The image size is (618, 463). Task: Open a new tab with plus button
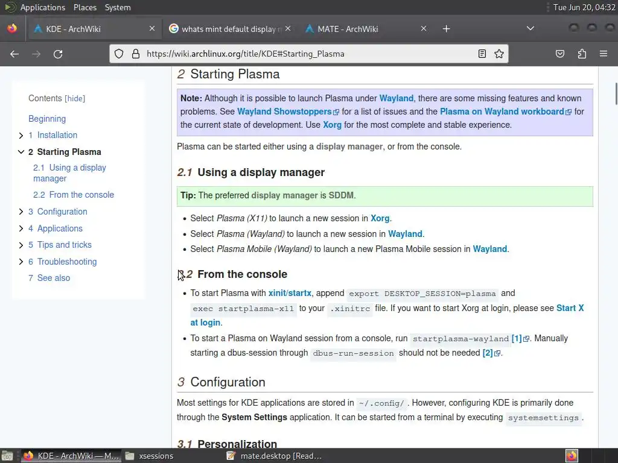446,29
